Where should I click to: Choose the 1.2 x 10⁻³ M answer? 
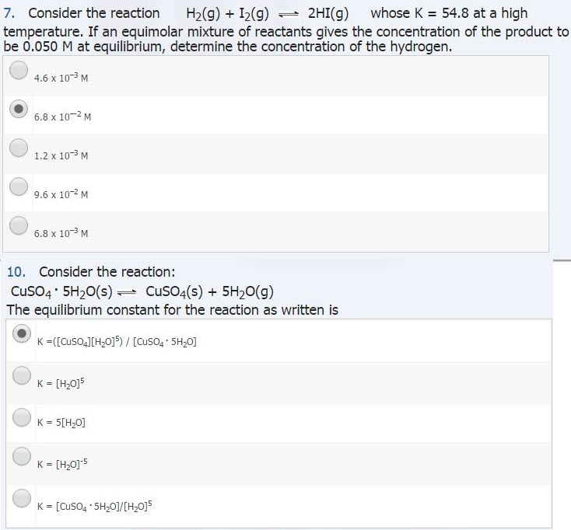point(19,148)
